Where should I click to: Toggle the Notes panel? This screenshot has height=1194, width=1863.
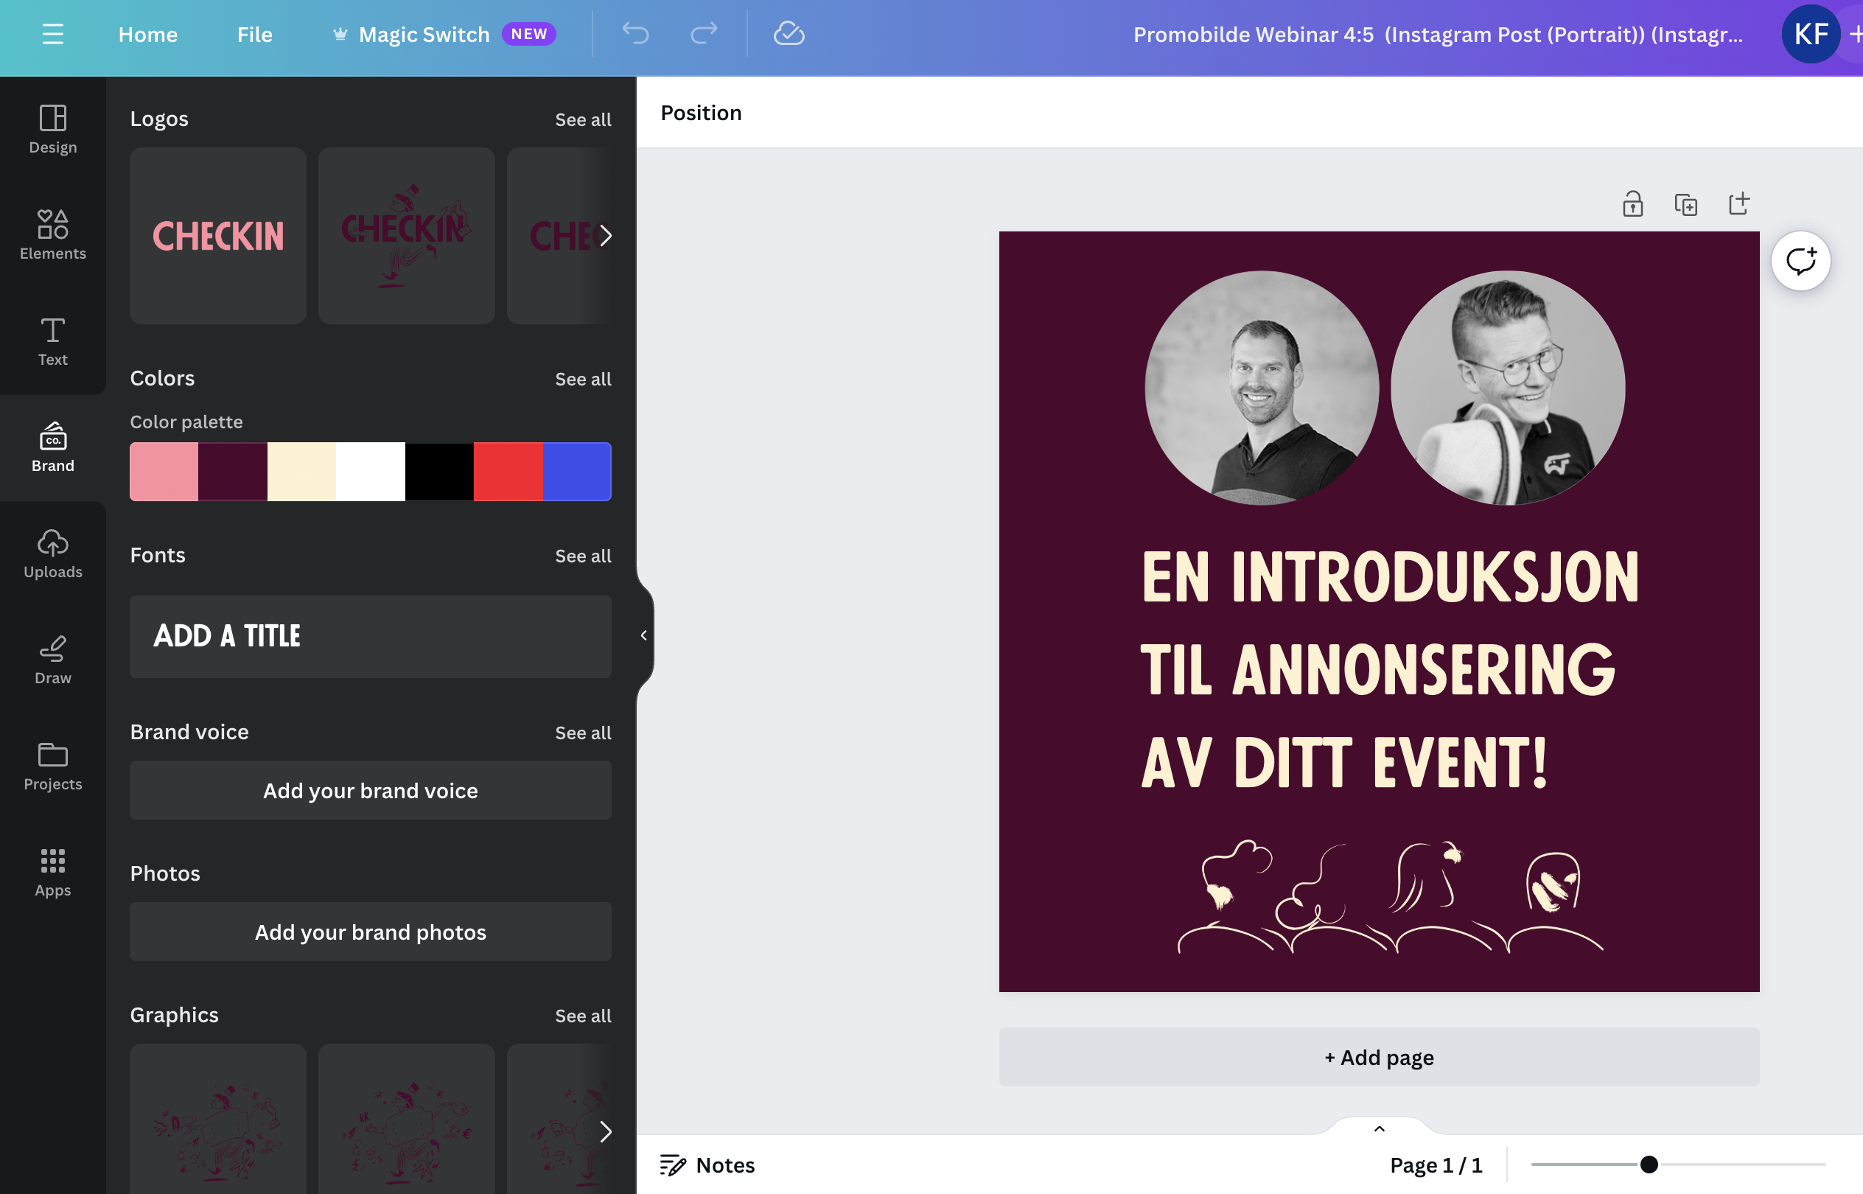707,1165
